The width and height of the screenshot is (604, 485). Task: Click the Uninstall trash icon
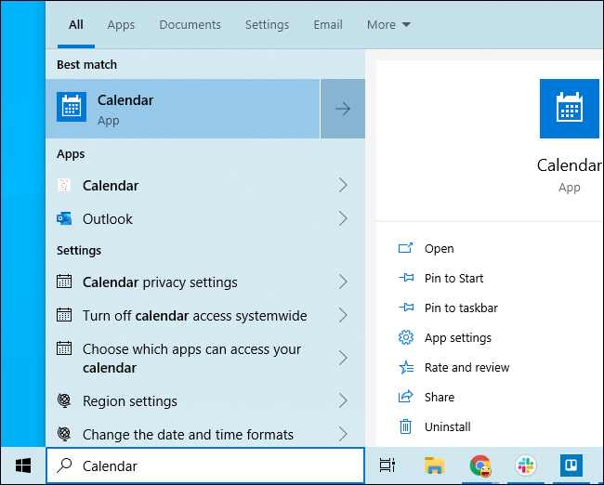pyautogui.click(x=405, y=426)
